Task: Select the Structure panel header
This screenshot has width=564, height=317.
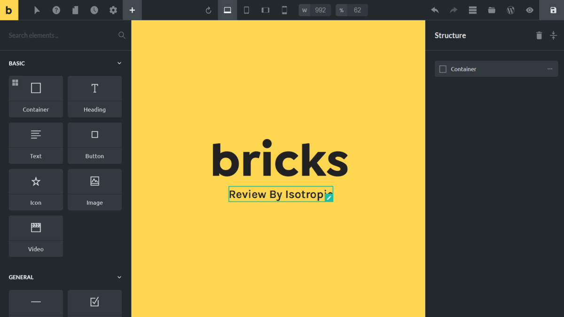Action: 450,35
